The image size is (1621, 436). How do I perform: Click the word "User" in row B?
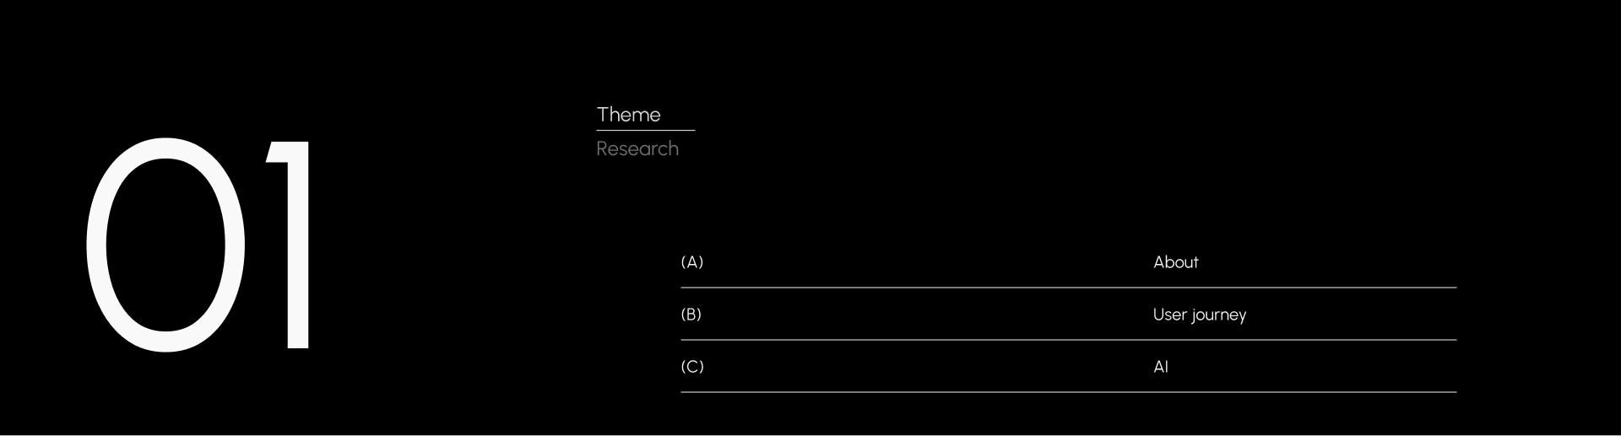tap(1170, 315)
